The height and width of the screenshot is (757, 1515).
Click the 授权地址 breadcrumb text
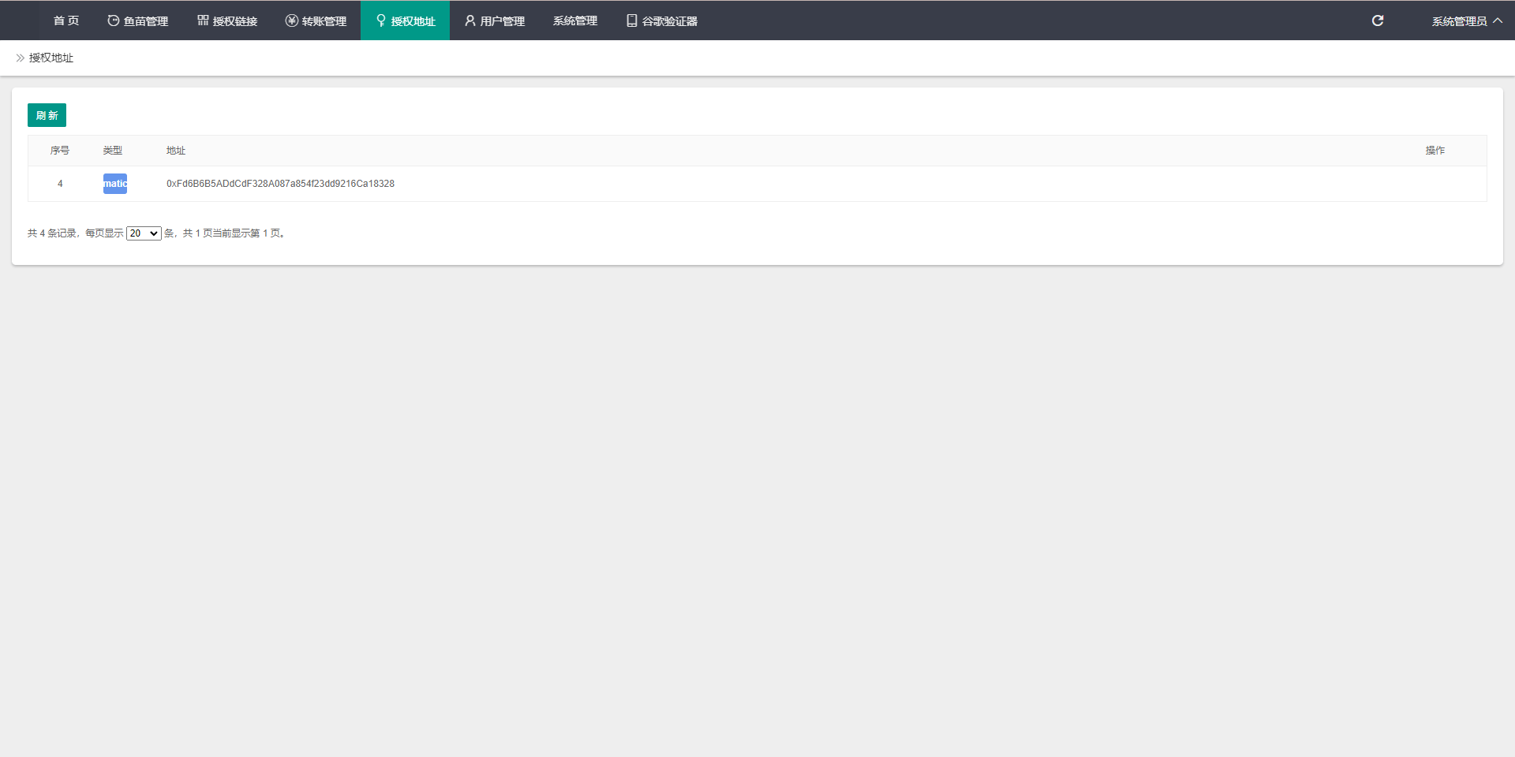coord(51,58)
